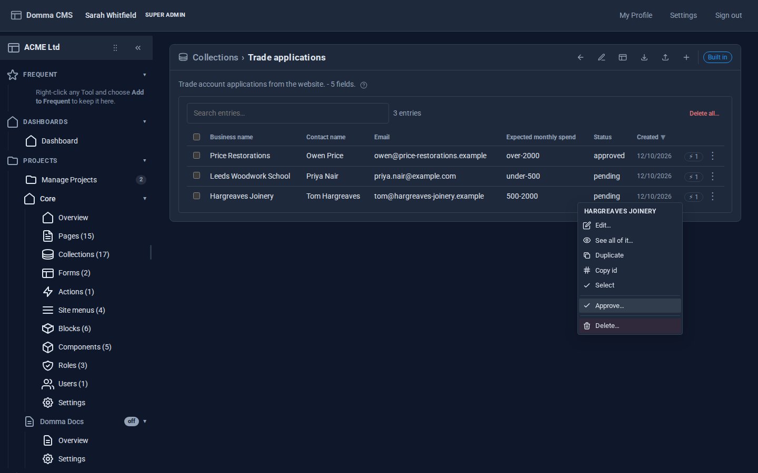
Task: Click the action badge on Price Restorations row
Action: (x=694, y=157)
